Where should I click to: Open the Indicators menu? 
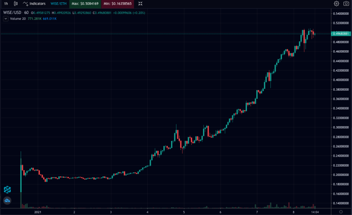tap(34, 4)
